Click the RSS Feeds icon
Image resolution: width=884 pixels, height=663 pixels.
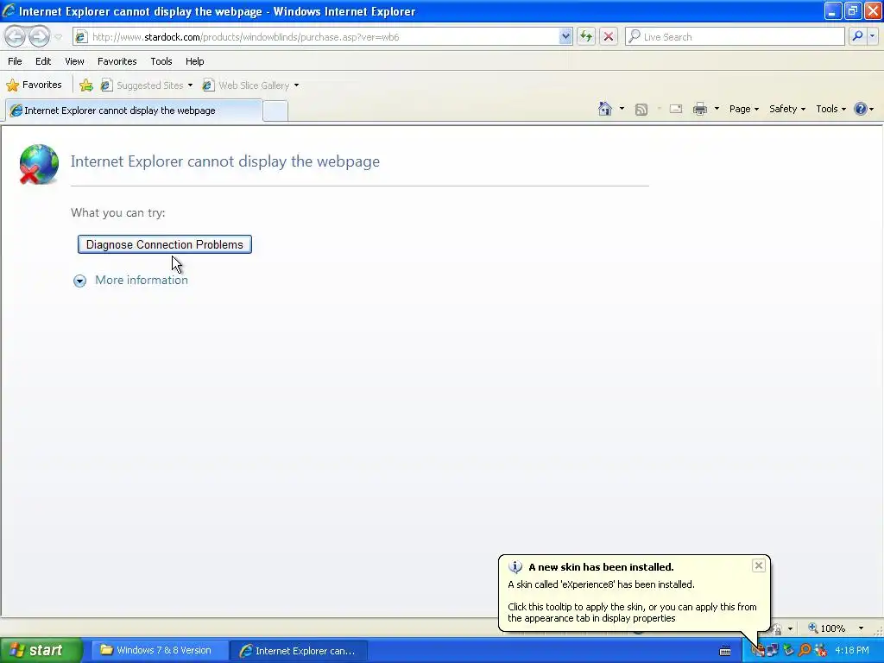641,110
